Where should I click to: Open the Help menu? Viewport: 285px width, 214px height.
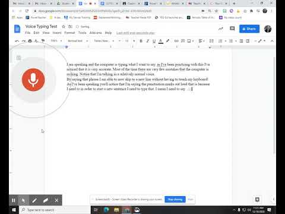pos(108,33)
